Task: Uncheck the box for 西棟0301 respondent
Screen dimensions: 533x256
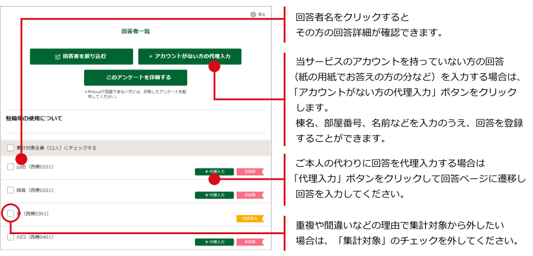Action: point(11,213)
